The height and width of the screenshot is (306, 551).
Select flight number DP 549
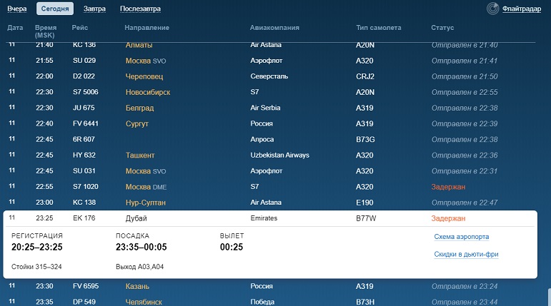(84, 302)
